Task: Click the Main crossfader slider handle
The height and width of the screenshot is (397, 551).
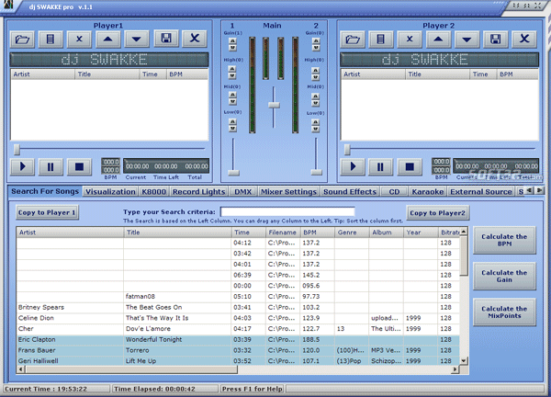Action: pos(274,105)
